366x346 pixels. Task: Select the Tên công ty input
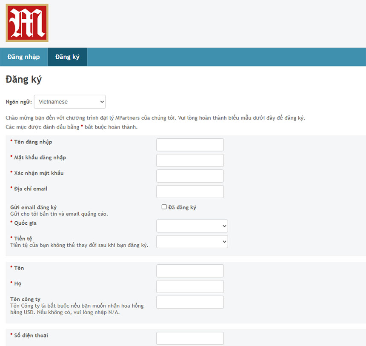tap(190, 302)
